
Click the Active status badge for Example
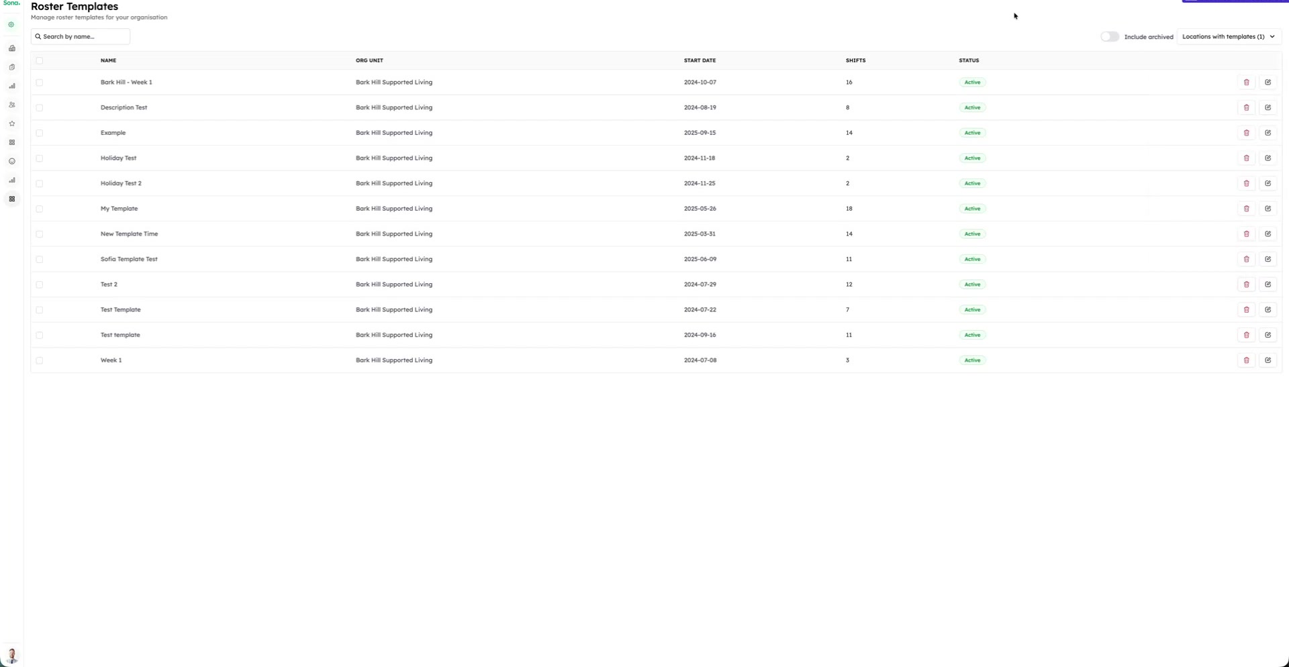972,133
